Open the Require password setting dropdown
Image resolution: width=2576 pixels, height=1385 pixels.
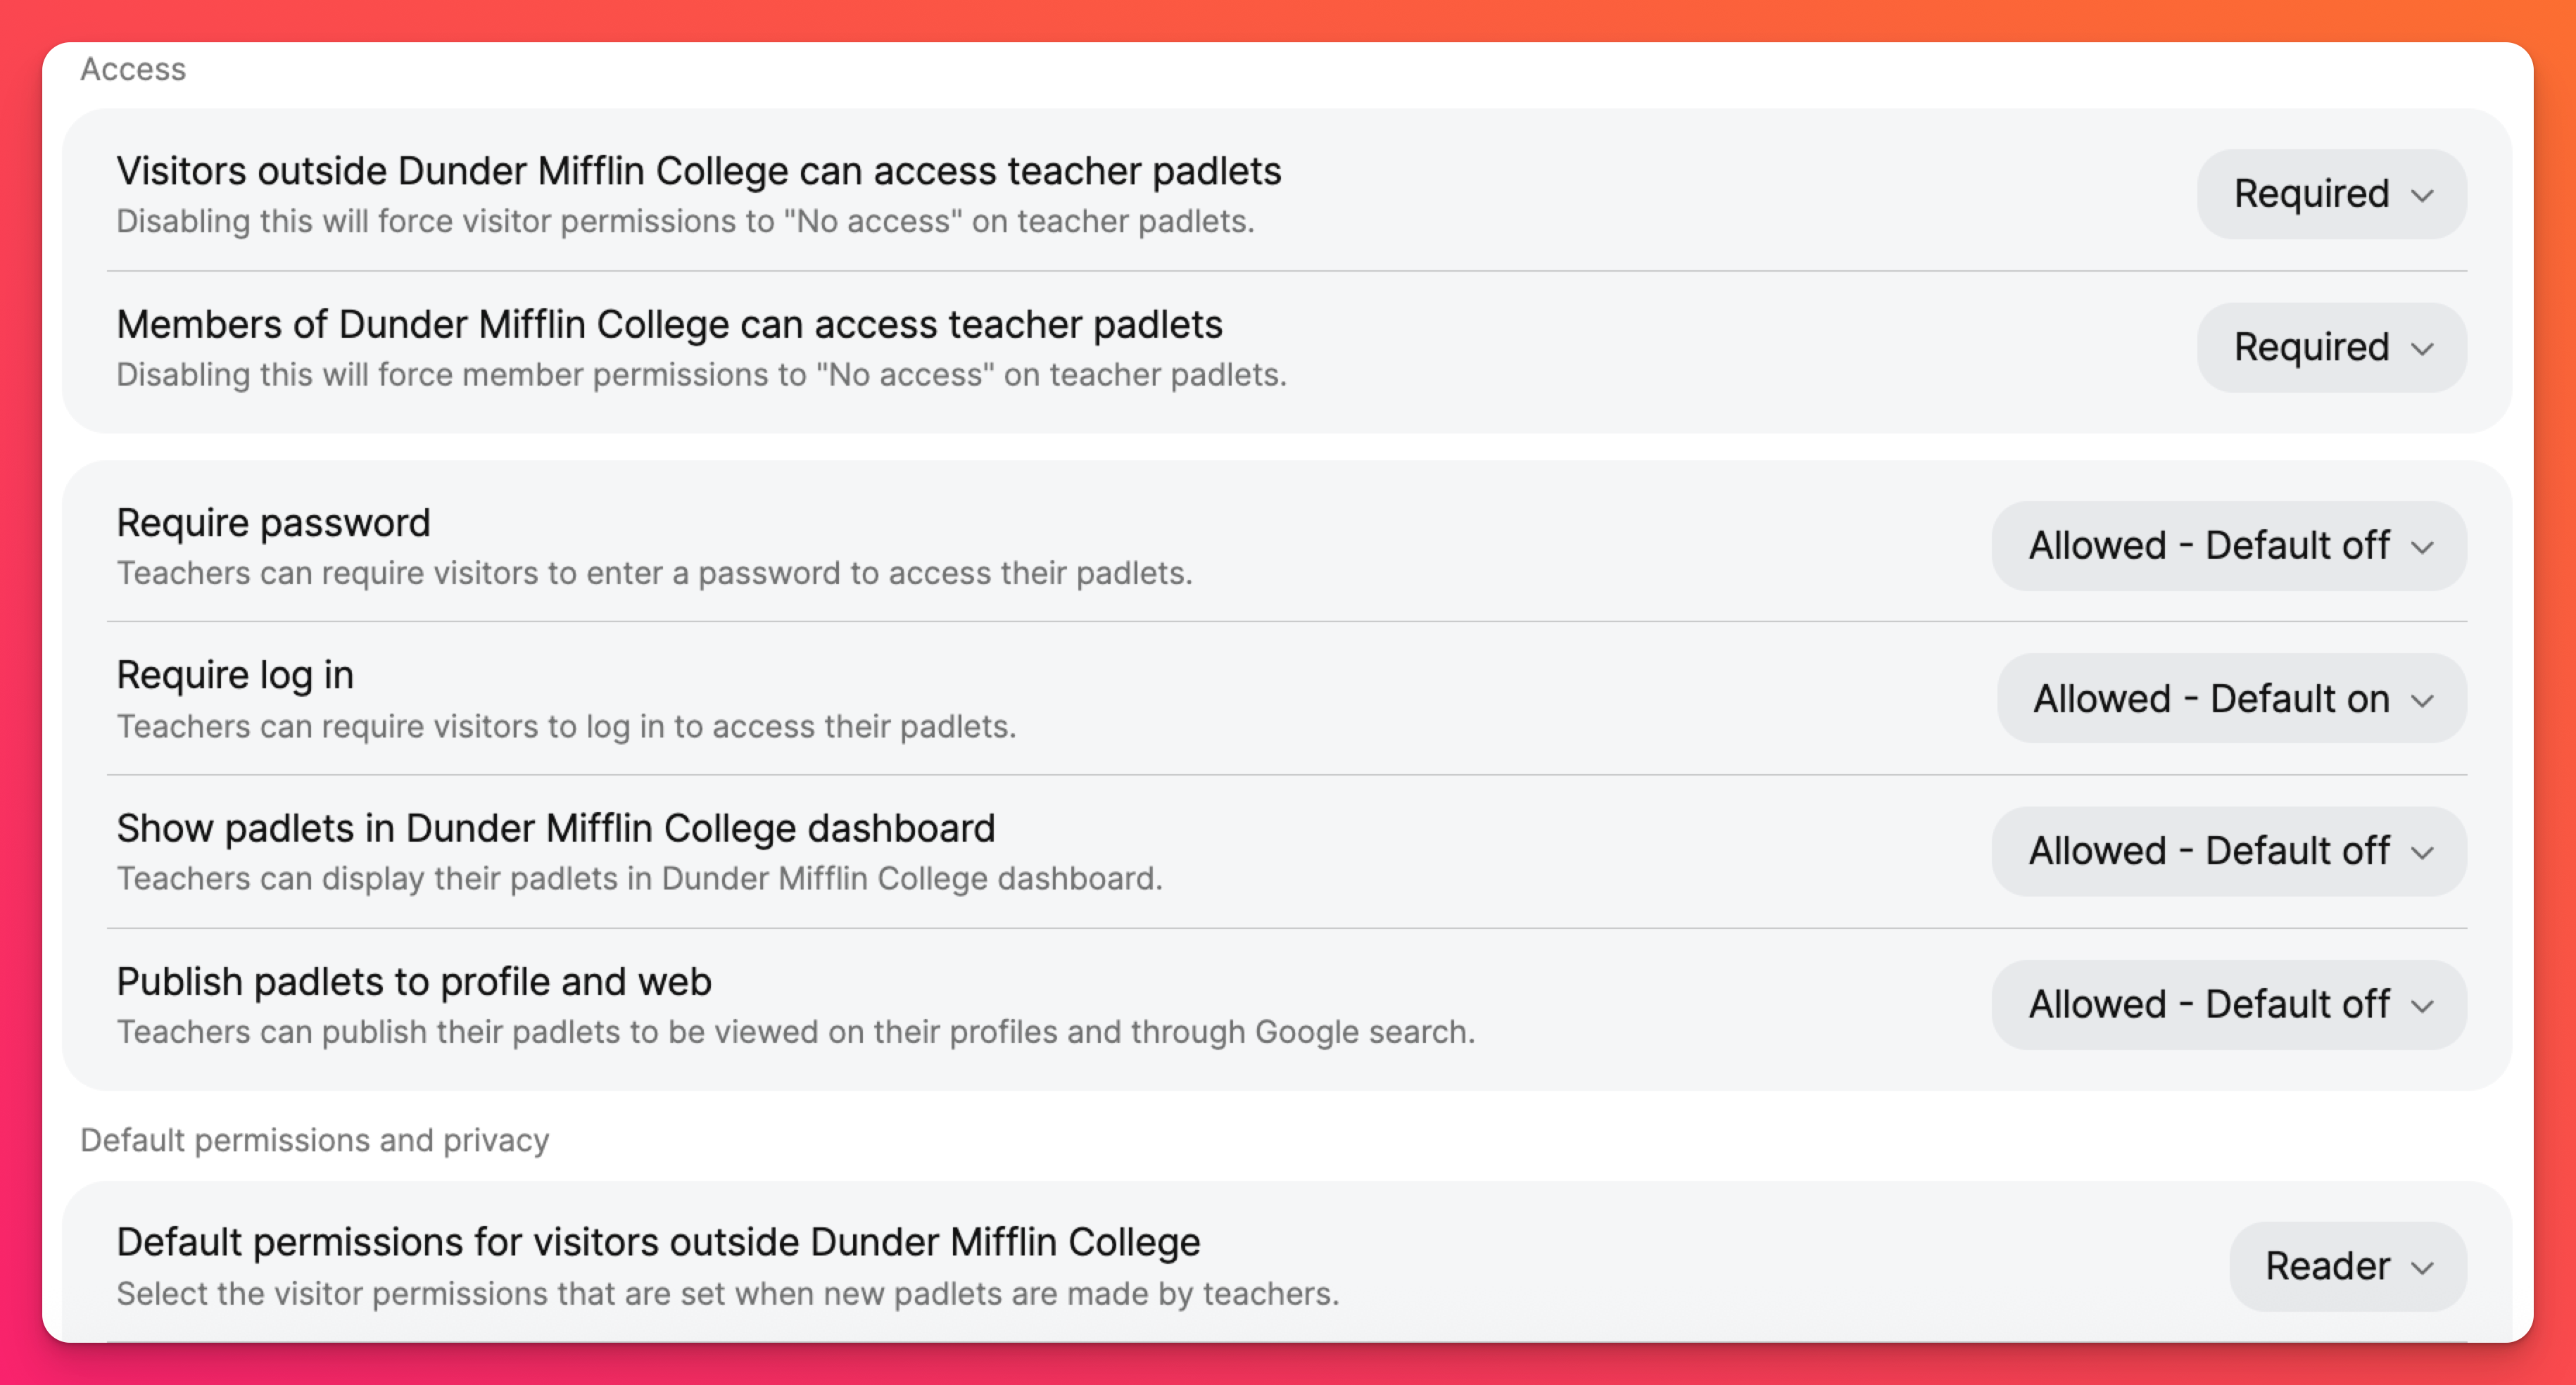[2228, 546]
